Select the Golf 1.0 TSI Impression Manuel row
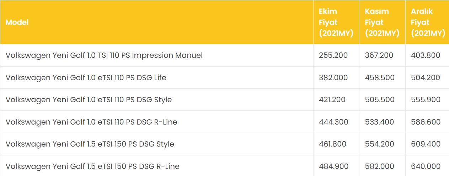 click(x=104, y=55)
